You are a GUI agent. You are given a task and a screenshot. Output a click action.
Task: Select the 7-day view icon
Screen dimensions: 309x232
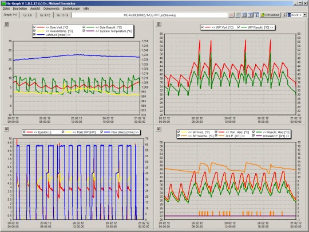pyautogui.click(x=251, y=15)
